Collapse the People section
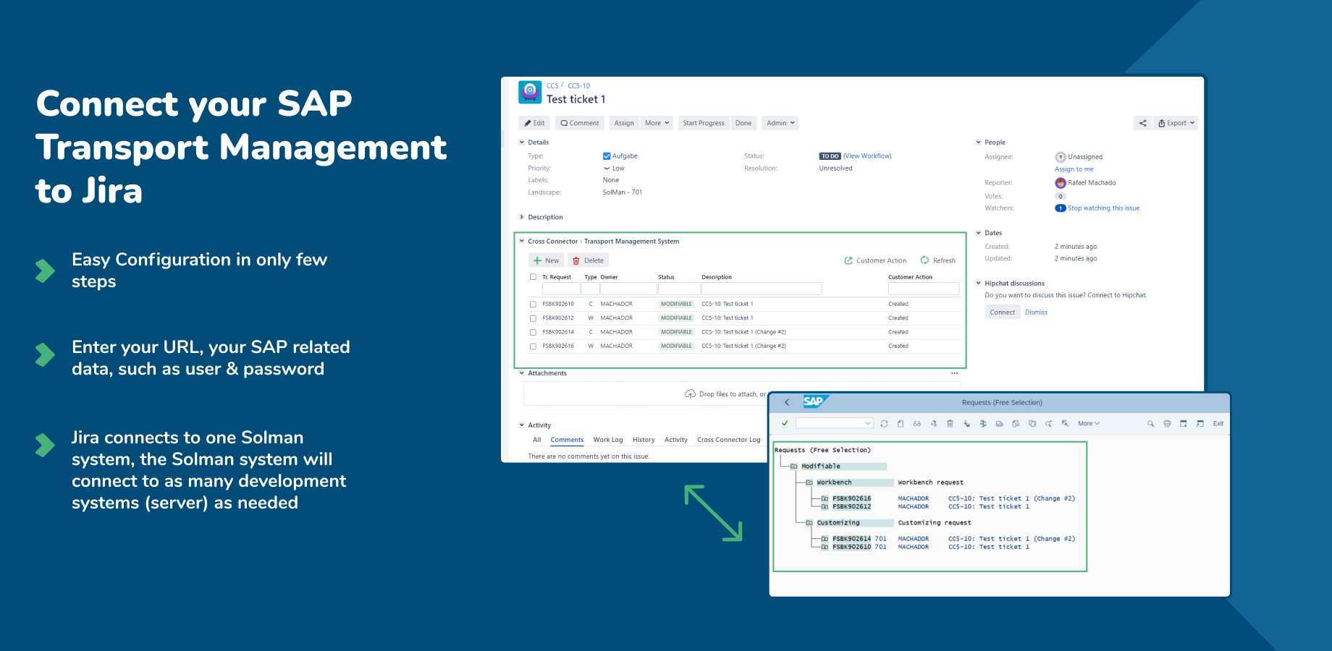Screen dimensions: 1332x651 tap(979, 142)
